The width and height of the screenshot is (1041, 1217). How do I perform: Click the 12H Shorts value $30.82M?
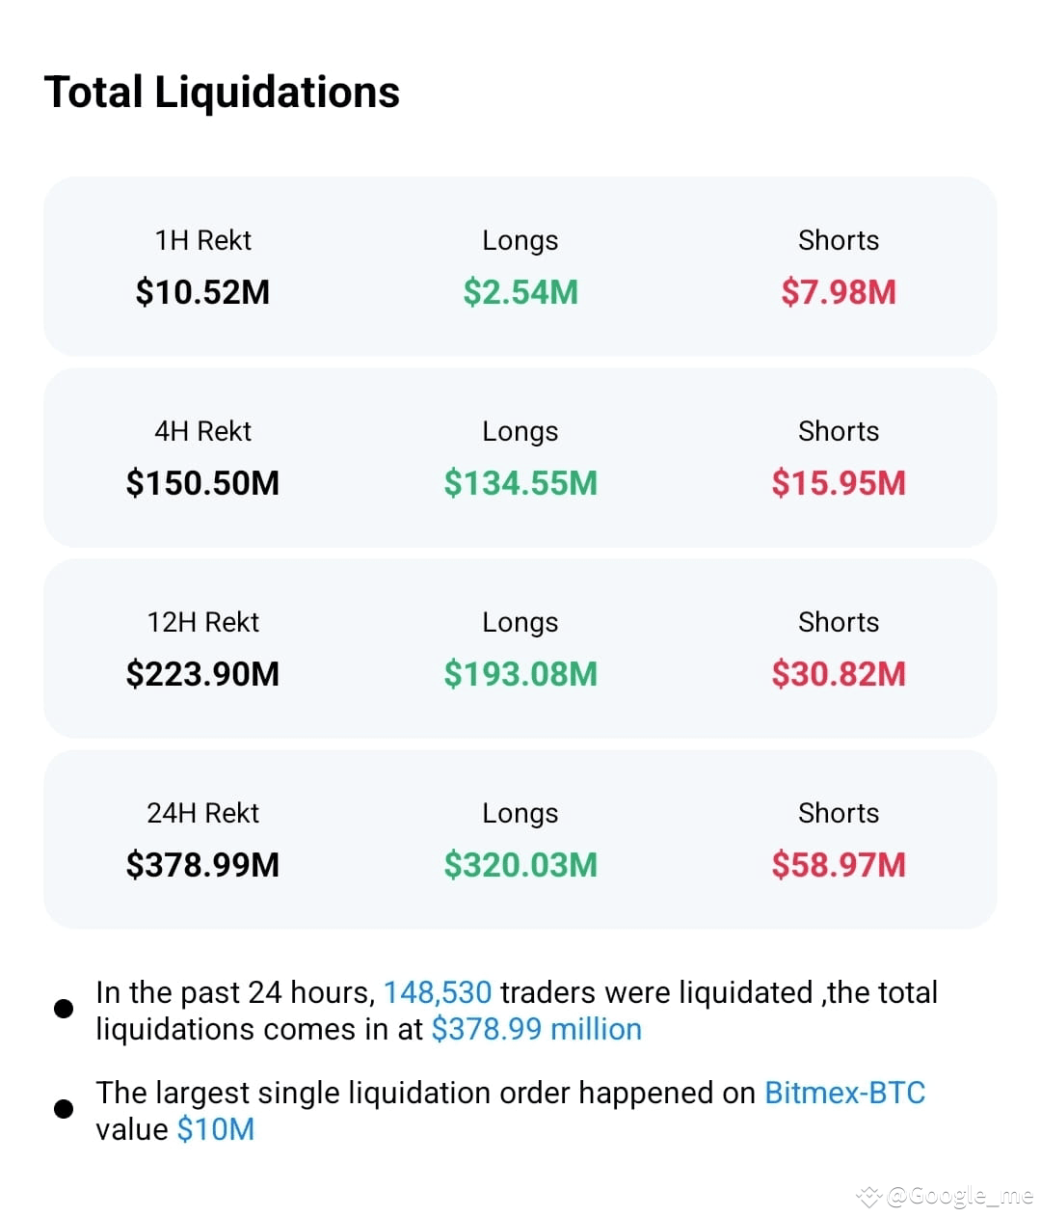tap(839, 674)
